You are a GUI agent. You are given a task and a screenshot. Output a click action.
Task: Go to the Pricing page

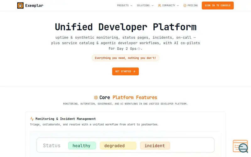(x=190, y=5)
